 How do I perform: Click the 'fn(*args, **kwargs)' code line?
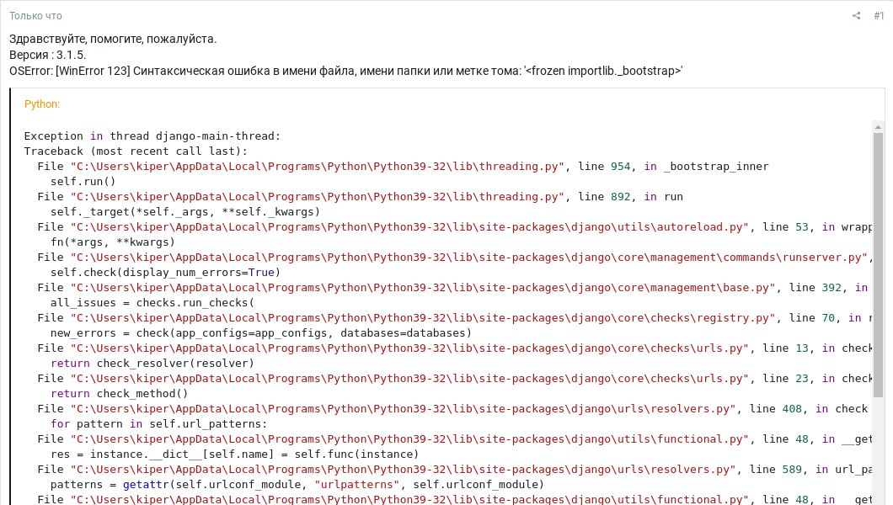[113, 242]
